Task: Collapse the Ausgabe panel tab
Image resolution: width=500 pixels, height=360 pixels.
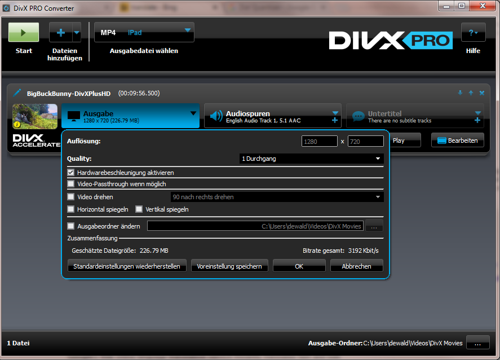Action: (130, 116)
